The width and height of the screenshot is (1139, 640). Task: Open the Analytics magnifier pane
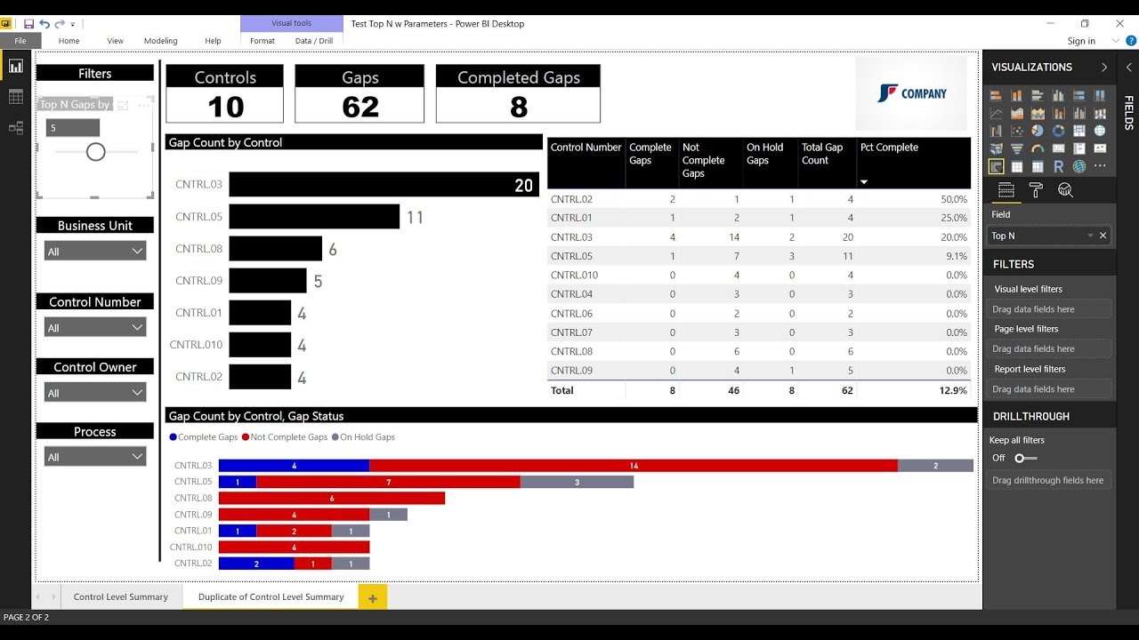coord(1065,190)
